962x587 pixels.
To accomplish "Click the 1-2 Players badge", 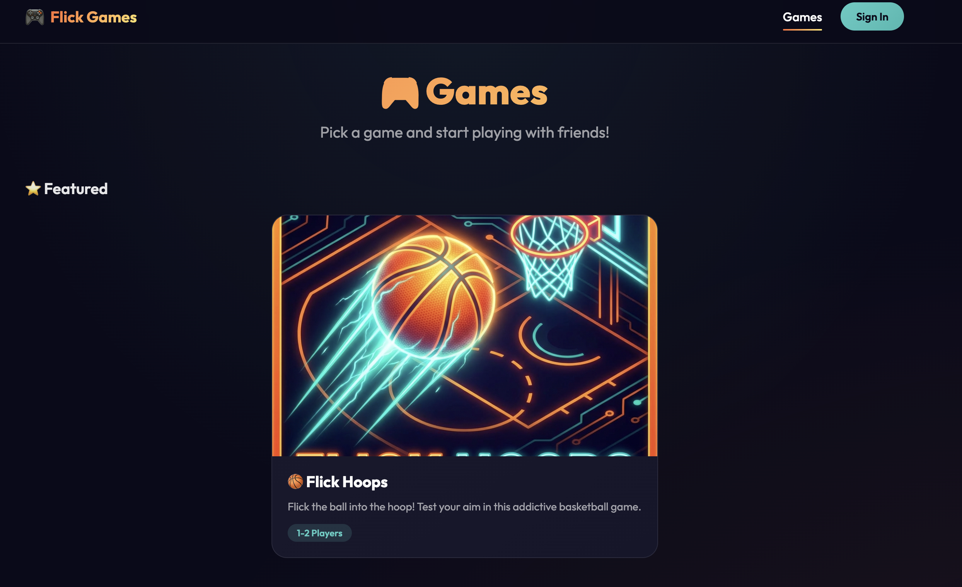I will 319,533.
